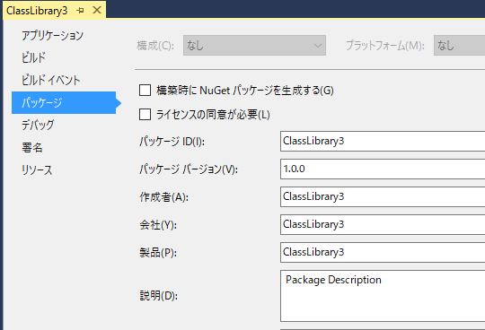Screen dimensions: 485x330
Task: Click the パッケージ バージョン(V): label
Action: click(189, 169)
